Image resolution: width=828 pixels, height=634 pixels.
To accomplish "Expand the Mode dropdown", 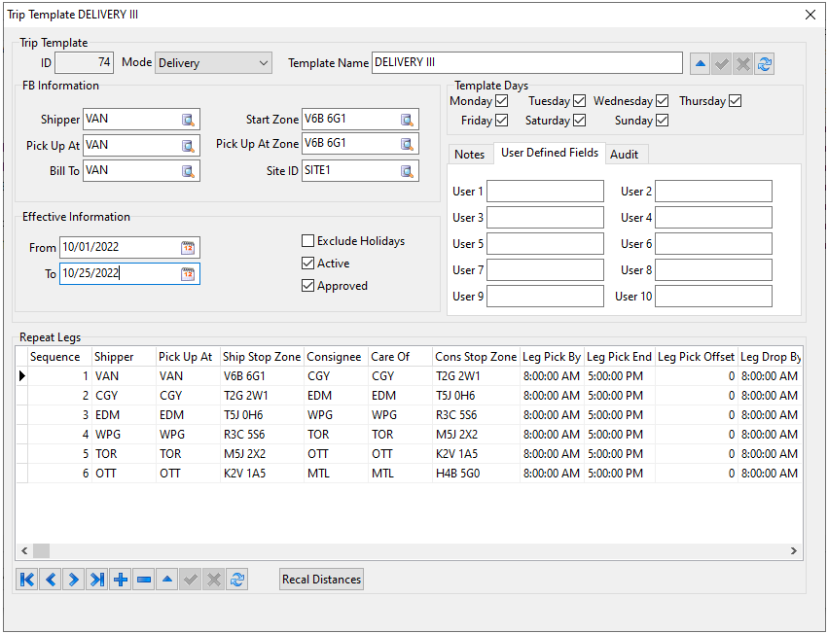I will (264, 63).
